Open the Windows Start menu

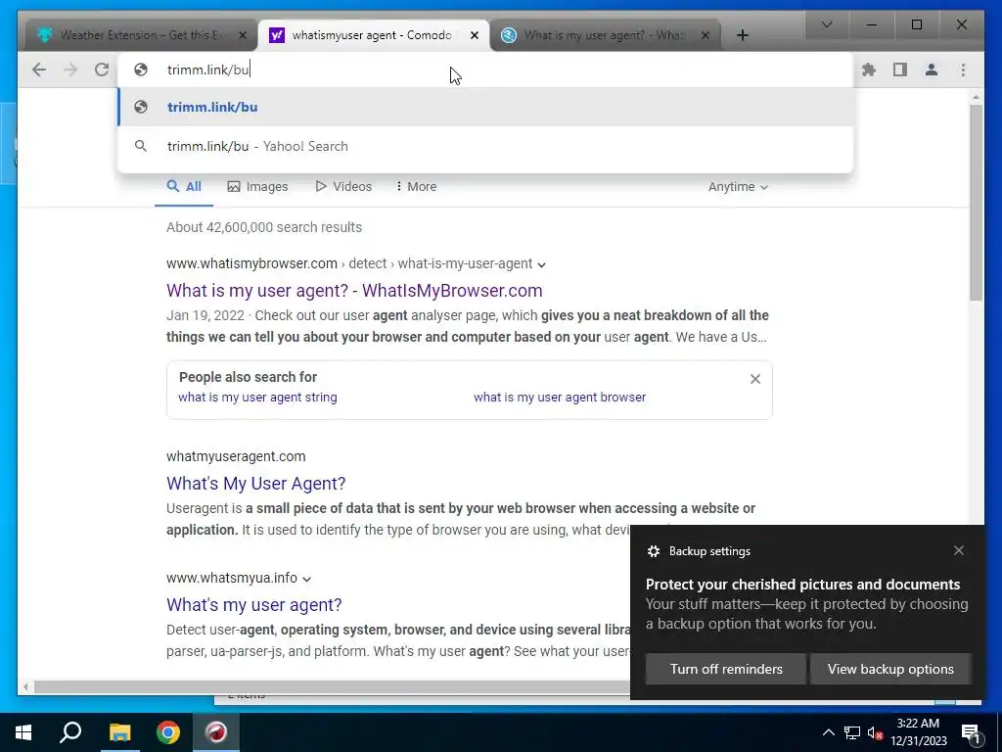(23, 732)
